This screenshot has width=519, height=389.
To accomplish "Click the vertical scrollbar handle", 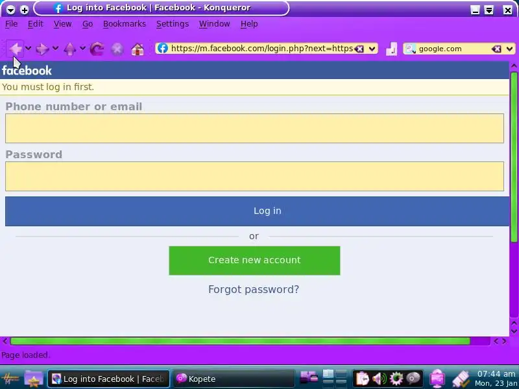I will tap(514, 157).
